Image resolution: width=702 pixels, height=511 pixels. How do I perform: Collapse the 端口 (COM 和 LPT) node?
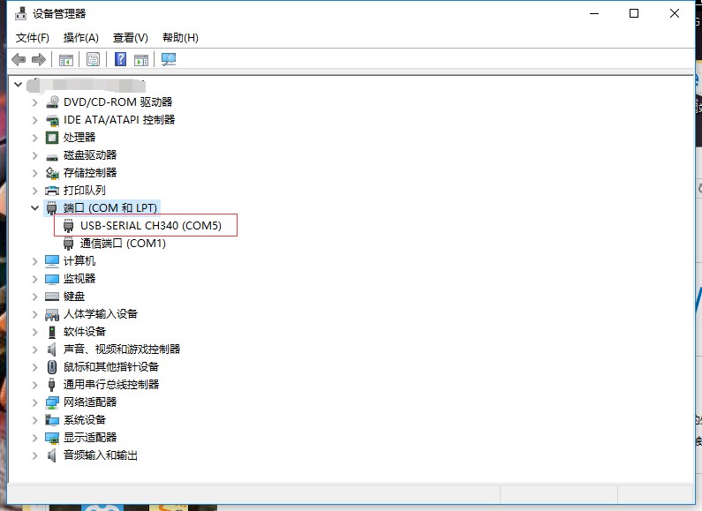[35, 207]
